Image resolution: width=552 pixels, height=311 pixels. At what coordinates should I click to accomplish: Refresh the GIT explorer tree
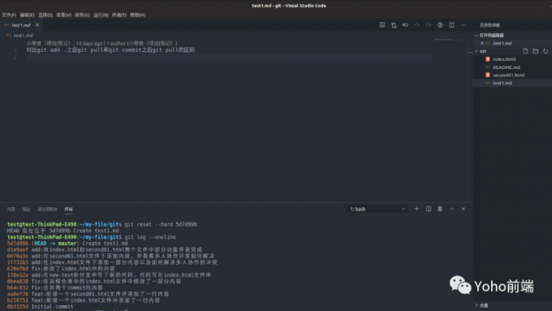pos(546,51)
